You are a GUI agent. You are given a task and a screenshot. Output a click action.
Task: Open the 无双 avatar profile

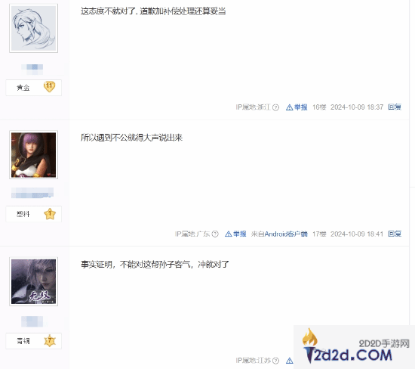point(34,281)
